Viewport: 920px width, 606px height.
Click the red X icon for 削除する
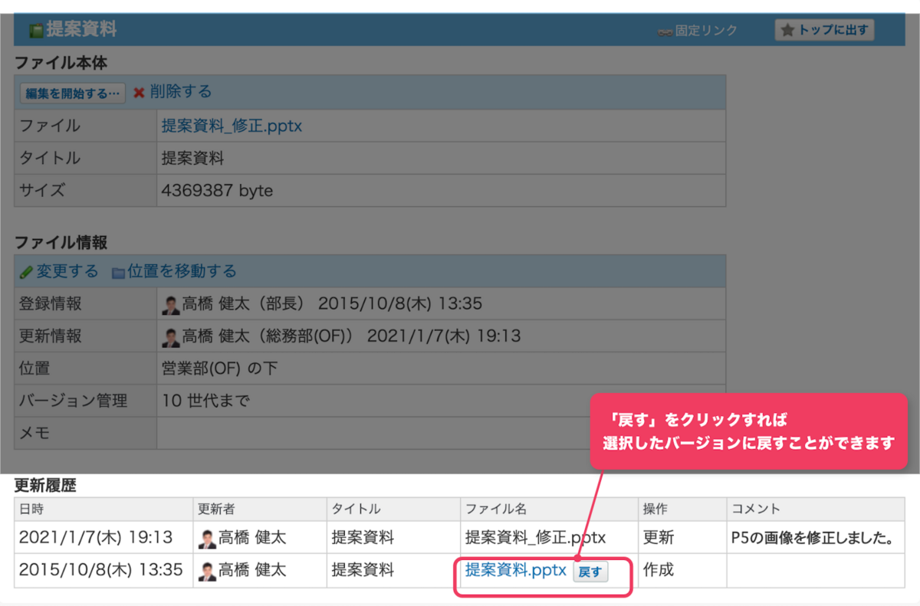pos(139,93)
